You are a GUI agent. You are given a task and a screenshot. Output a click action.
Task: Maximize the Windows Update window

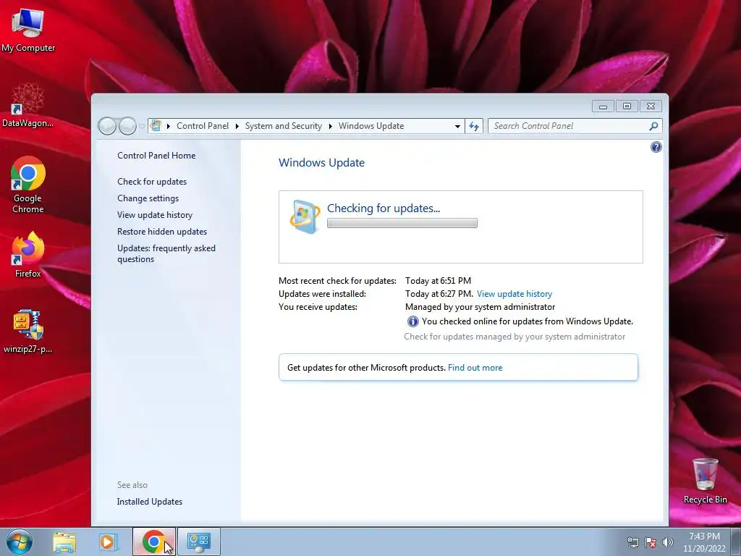click(627, 106)
